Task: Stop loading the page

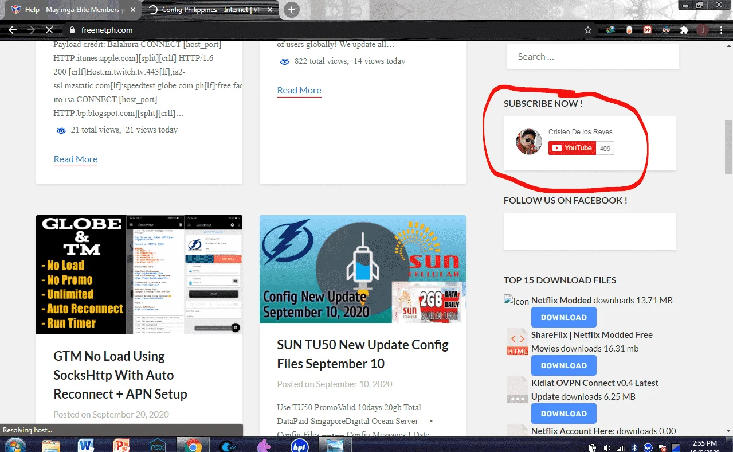Action: (x=49, y=30)
